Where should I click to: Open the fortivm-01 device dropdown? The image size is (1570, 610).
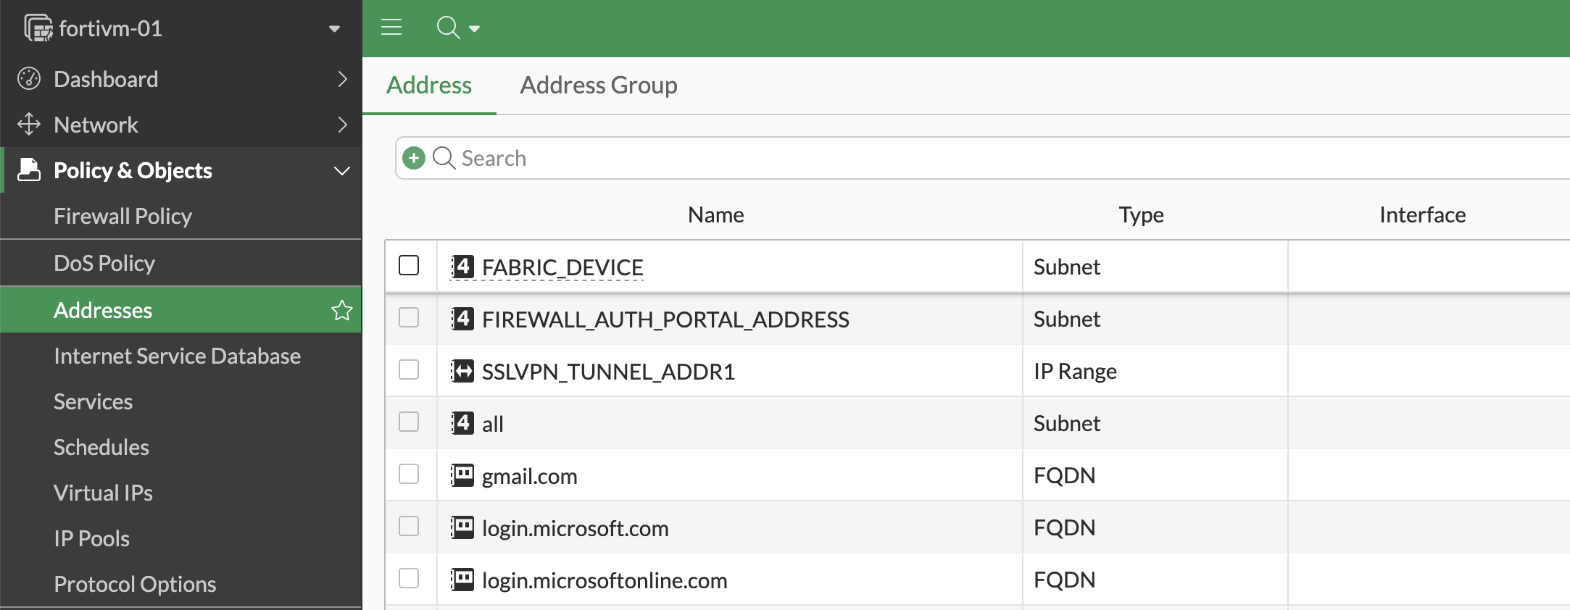334,29
